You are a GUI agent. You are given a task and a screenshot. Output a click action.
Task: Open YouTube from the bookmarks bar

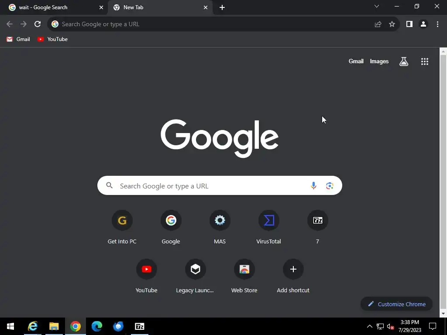point(52,39)
